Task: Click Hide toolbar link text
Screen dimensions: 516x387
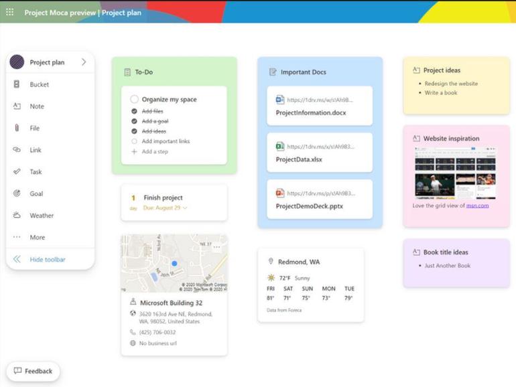Action: click(x=48, y=259)
